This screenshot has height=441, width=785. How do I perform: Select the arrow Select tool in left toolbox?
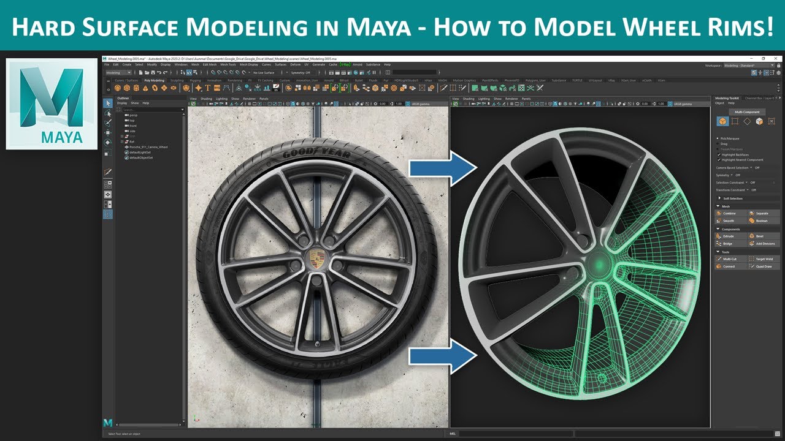(108, 103)
